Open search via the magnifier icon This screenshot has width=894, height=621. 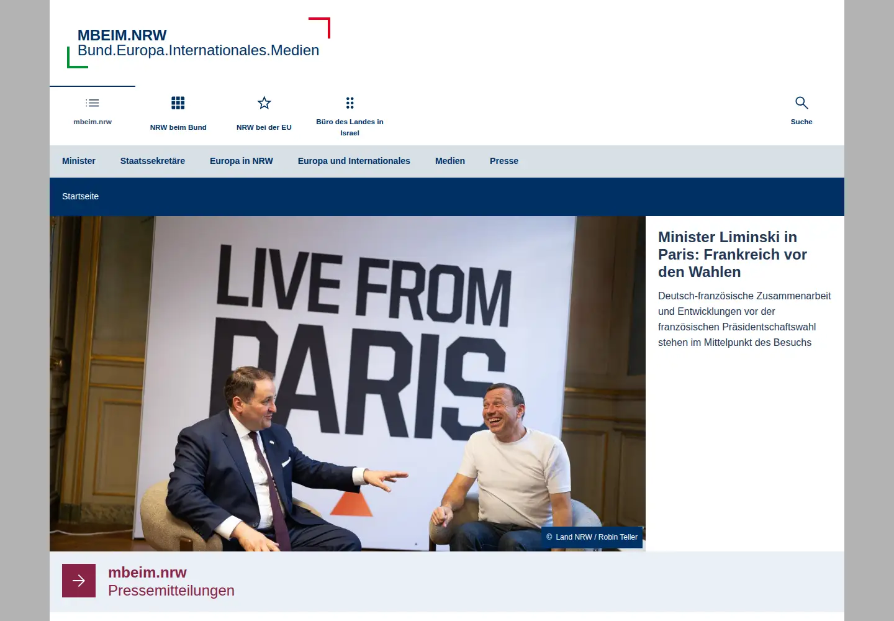click(x=801, y=103)
